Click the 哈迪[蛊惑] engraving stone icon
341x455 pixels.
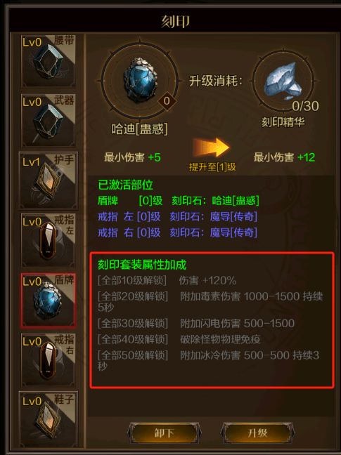tap(140, 80)
